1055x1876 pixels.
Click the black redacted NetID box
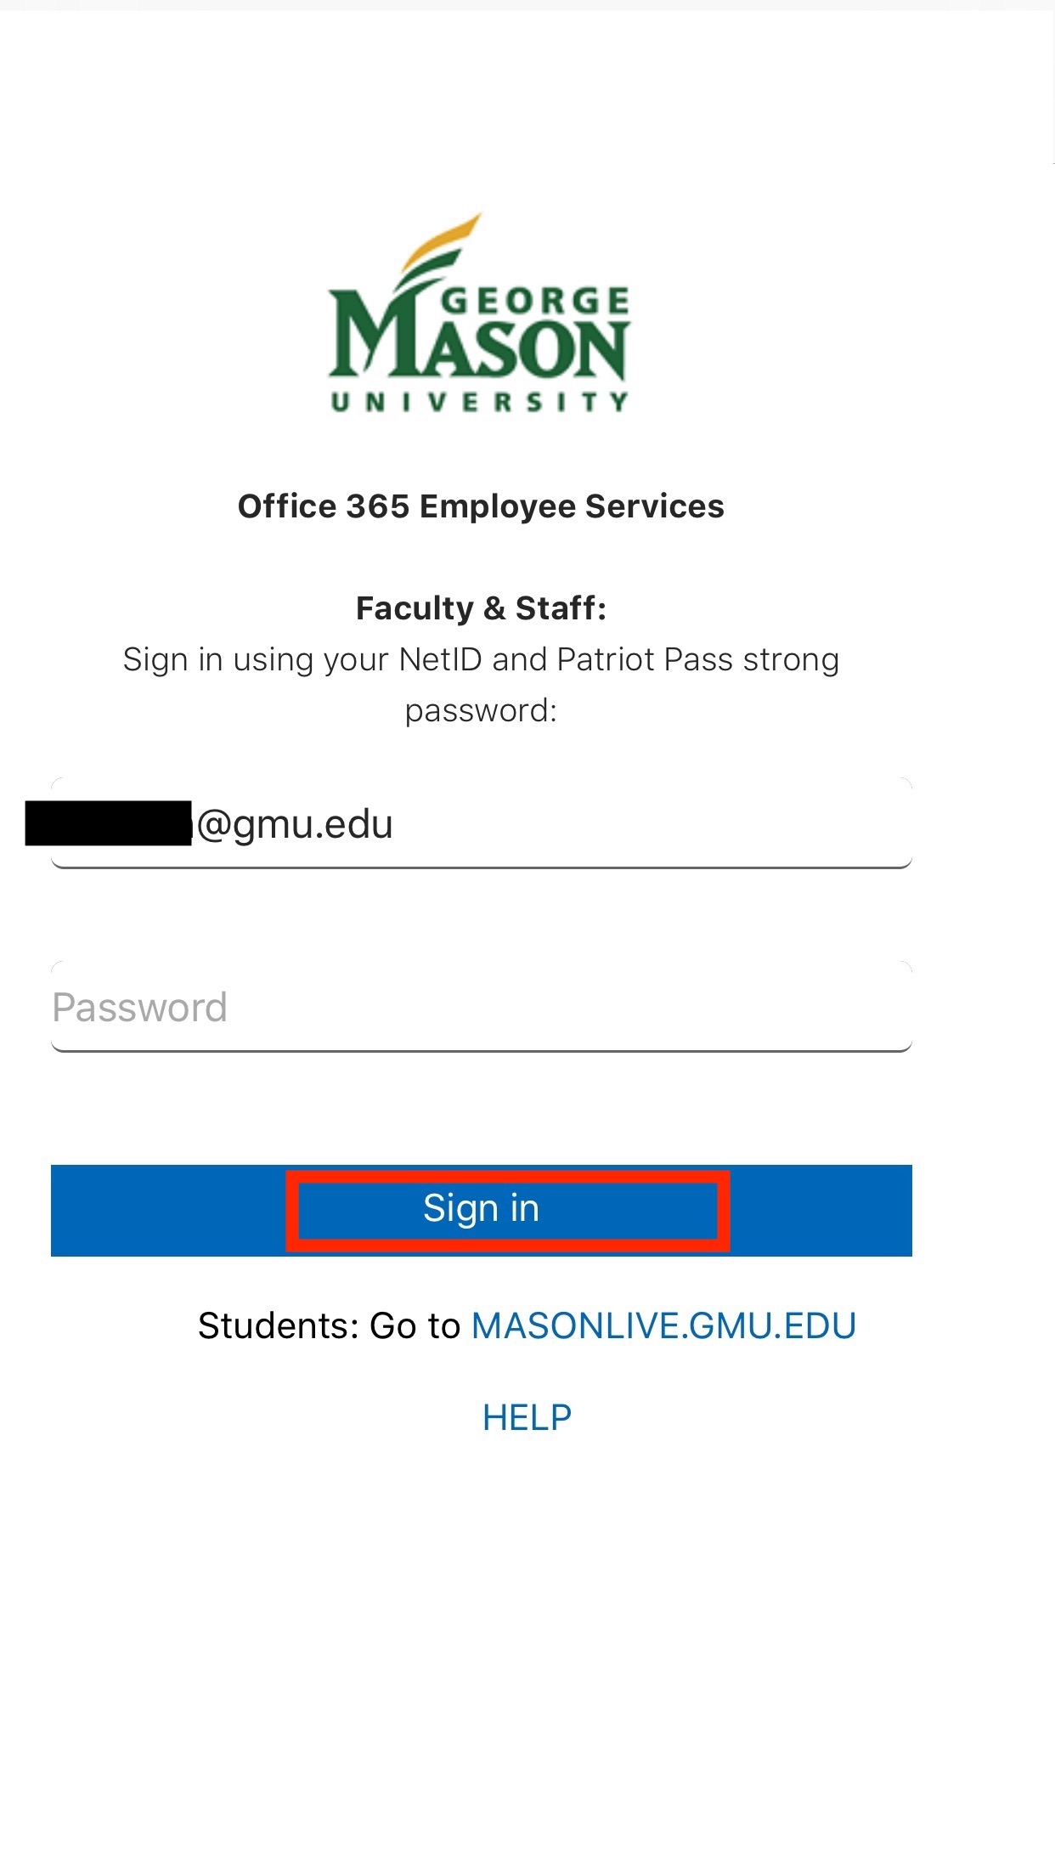[108, 823]
